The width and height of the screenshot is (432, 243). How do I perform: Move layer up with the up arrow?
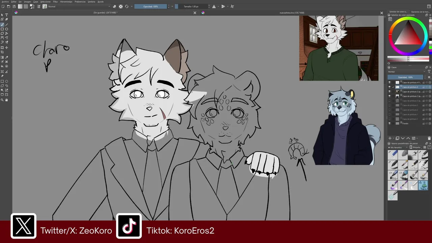(x=408, y=138)
